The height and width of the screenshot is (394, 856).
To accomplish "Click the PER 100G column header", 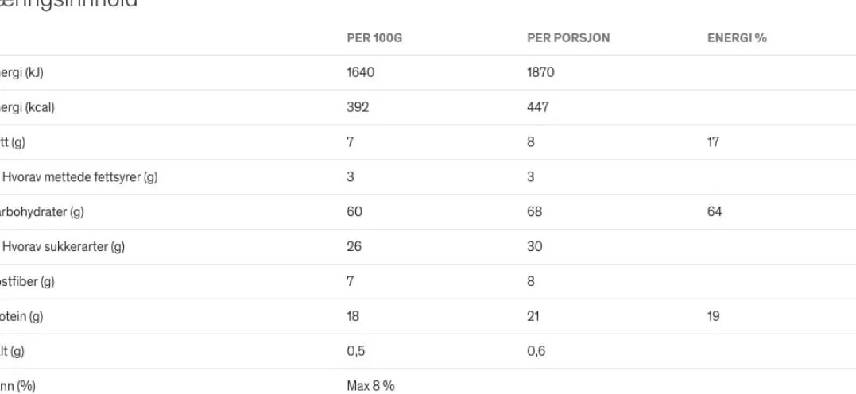I will click(x=374, y=38).
